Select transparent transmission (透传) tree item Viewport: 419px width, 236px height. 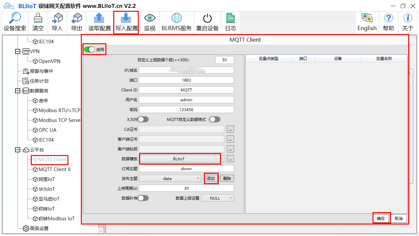tap(40, 101)
